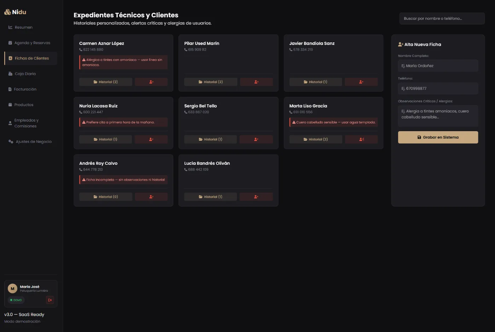Viewport: 495px width, 332px height.
Task: Open Historial (2) for Pilar Used Marín
Action: pyautogui.click(x=211, y=82)
